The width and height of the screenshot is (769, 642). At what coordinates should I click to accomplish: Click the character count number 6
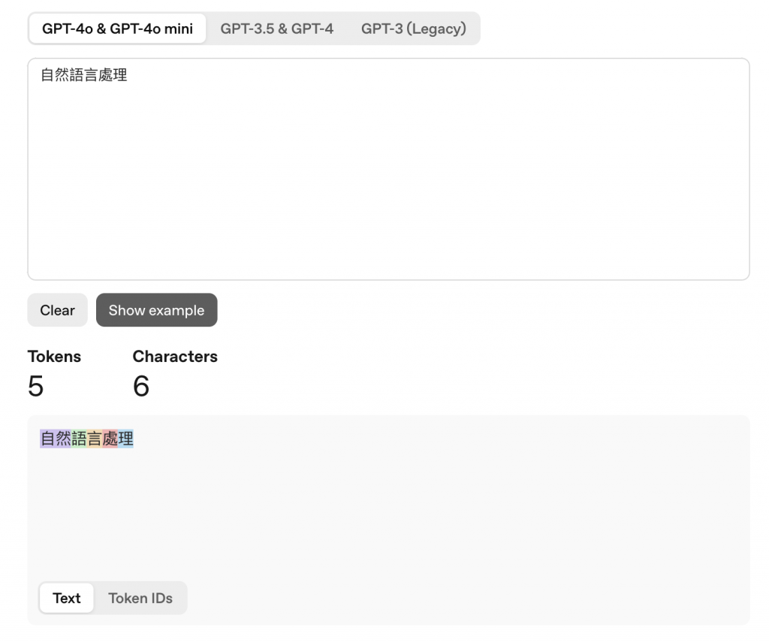coord(141,386)
